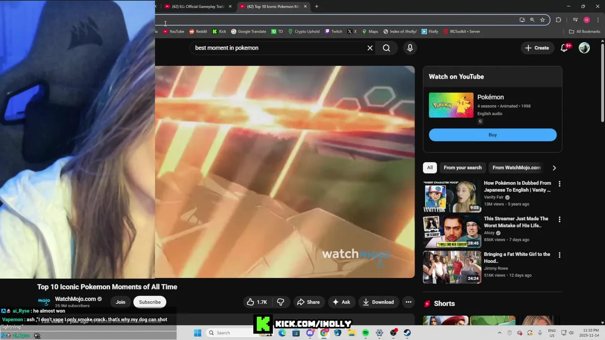Open Windows Start menu
605x340 pixels.
click(x=197, y=333)
